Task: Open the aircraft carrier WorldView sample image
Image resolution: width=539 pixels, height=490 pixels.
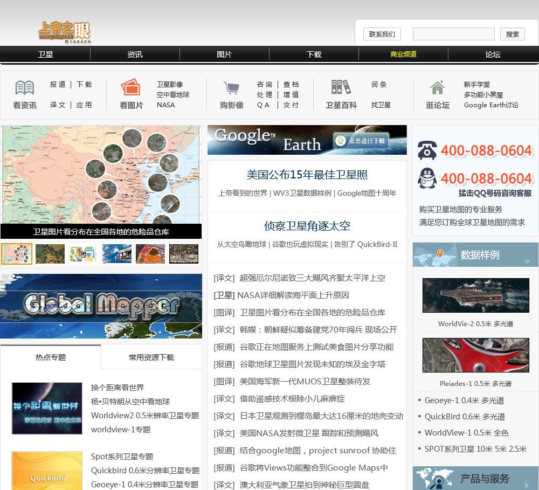Action: (x=476, y=295)
